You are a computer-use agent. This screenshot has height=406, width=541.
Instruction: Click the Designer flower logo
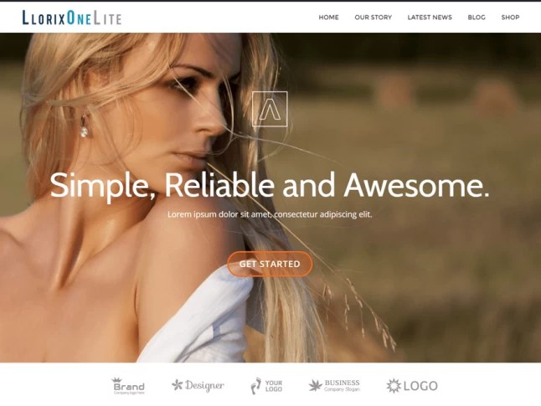tap(198, 385)
